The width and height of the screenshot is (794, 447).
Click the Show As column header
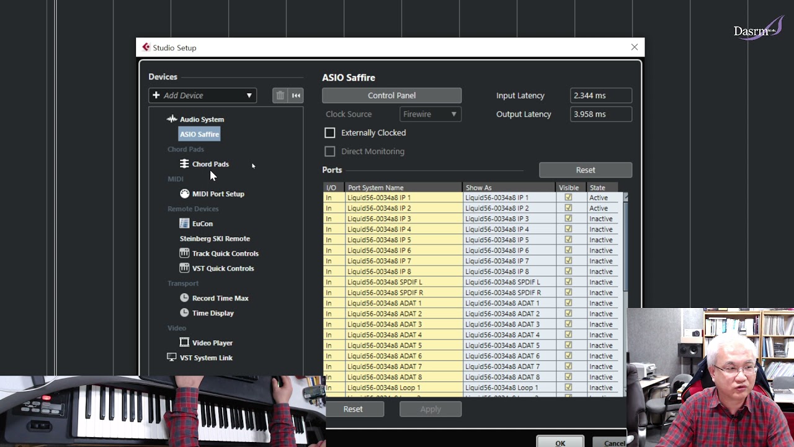coord(509,187)
